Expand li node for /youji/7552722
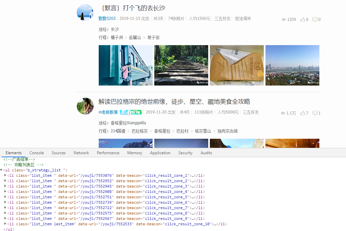The image size is (346, 231). (x=5, y=208)
